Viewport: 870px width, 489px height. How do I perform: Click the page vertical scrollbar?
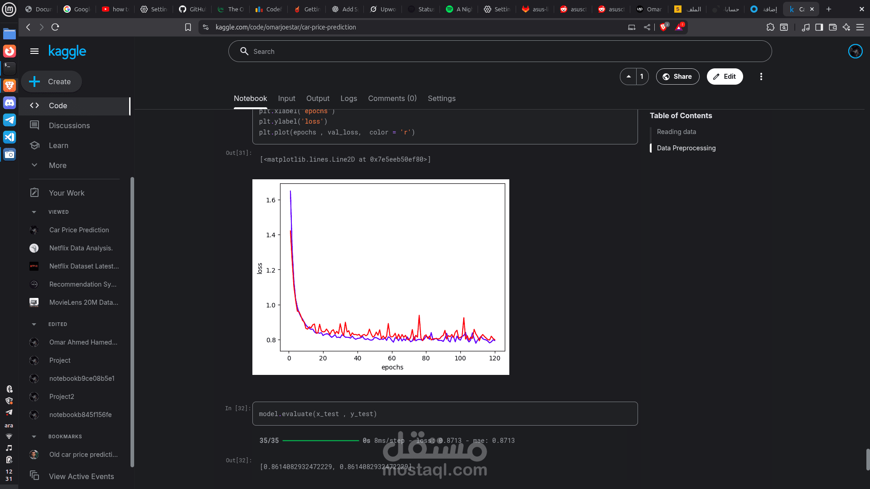tap(868, 460)
